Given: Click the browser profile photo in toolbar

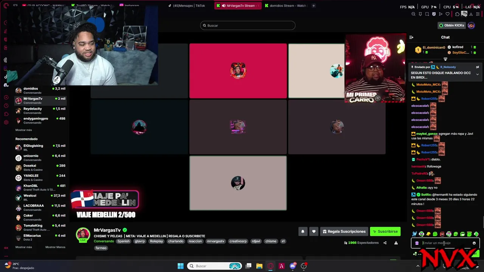Looking at the screenshot, I should click(464, 14).
